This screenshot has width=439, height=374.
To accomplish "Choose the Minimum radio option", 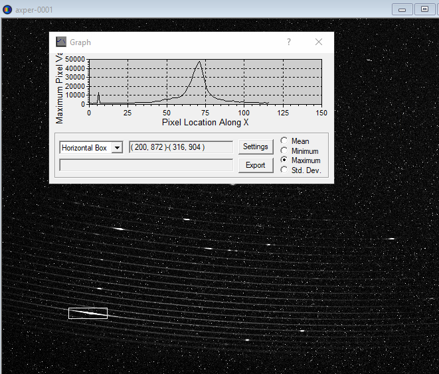I will coord(284,151).
